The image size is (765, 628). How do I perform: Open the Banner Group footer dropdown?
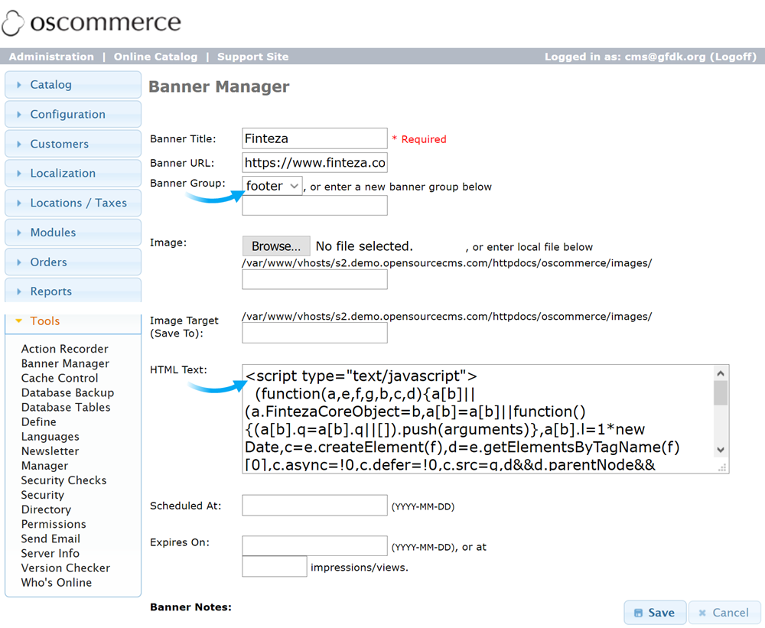click(272, 186)
